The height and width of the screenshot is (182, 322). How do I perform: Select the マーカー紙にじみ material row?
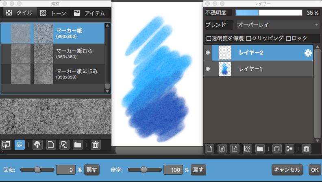[52, 74]
